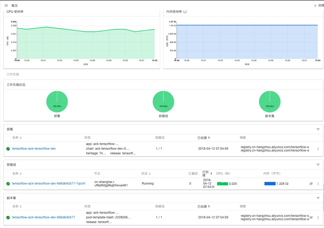Open the hamburger navigation menu

tap(6, 5)
